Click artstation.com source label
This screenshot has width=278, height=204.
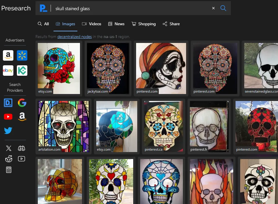[49, 149]
